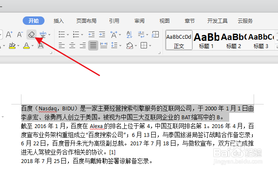Viewport: 278px width, 171px height.
Task: Click the increase font size A+ icon
Action: 9,34
